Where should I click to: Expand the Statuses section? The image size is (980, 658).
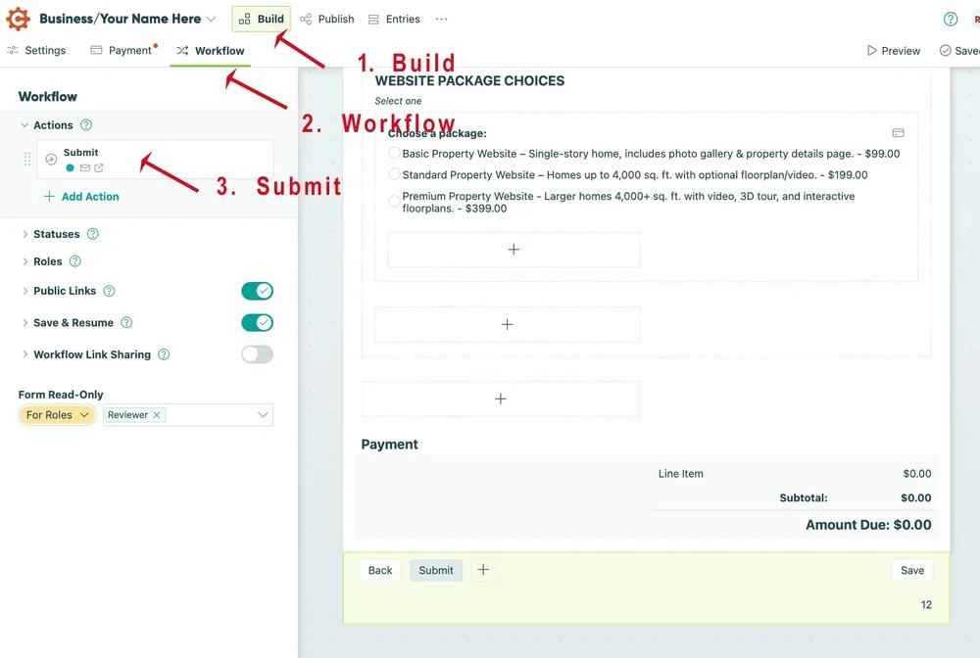click(x=24, y=234)
